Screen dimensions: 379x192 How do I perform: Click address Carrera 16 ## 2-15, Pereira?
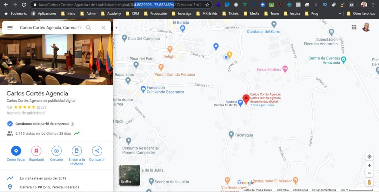[50, 187]
